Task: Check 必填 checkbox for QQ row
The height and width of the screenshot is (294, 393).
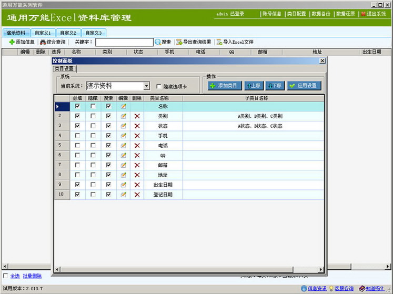Action: click(77, 155)
